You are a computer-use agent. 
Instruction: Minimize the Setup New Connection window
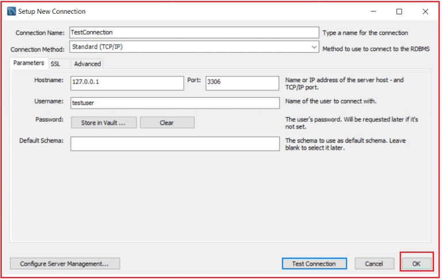374,11
